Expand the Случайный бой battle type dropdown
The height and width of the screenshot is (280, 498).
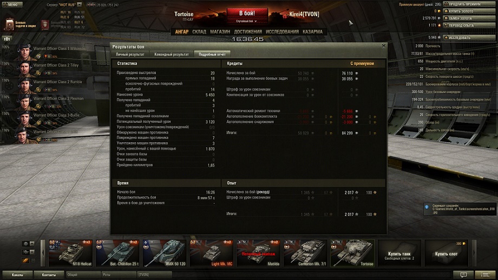click(x=247, y=21)
